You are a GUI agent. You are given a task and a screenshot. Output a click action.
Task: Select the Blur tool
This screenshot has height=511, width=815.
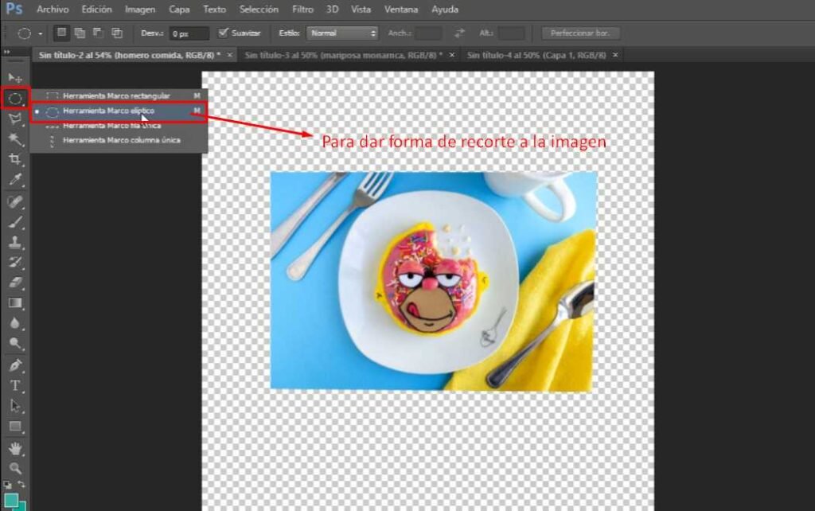pos(15,323)
